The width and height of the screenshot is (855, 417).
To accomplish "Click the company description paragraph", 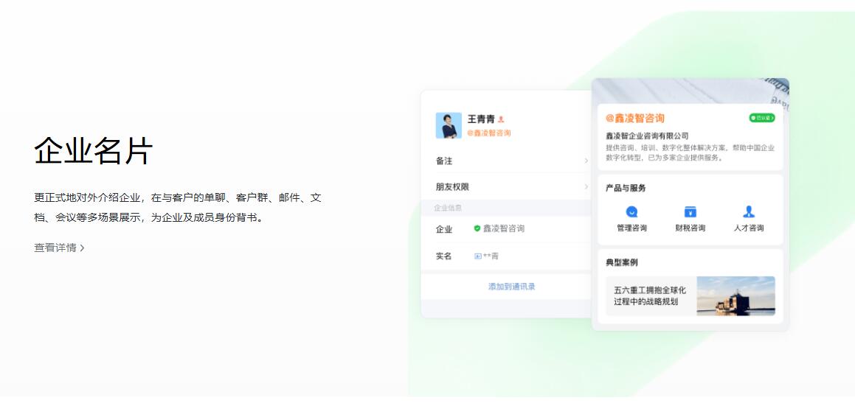I will [690, 153].
